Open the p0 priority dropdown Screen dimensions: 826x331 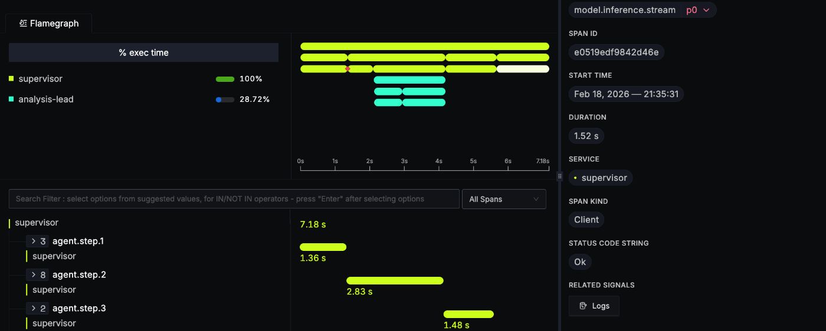pyautogui.click(x=699, y=10)
